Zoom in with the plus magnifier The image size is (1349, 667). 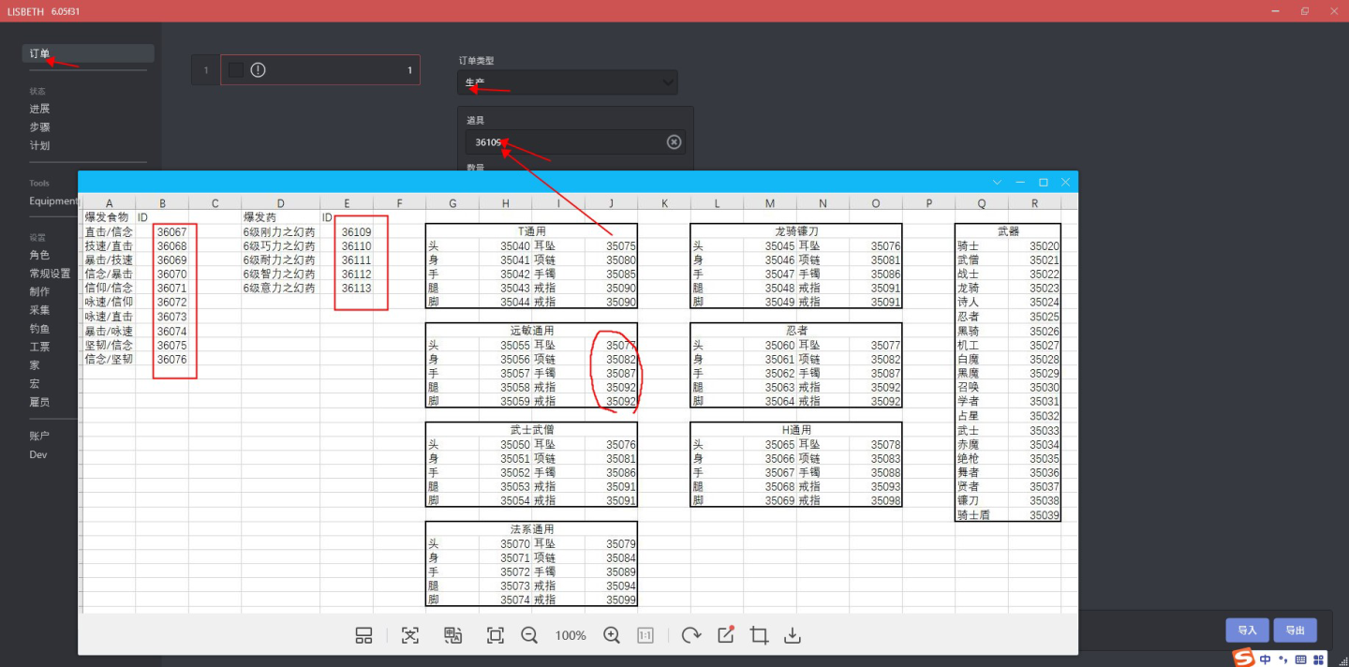point(612,635)
